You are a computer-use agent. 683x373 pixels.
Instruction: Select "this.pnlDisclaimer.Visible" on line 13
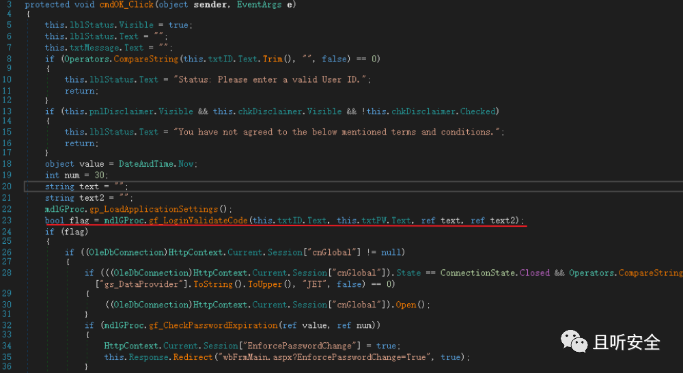[129, 111]
